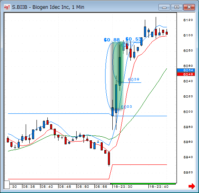The width and height of the screenshot is (199, 193).
Task: Click the window title S.BIIB - Biogen Idec Inc
Action: [x=48, y=7]
